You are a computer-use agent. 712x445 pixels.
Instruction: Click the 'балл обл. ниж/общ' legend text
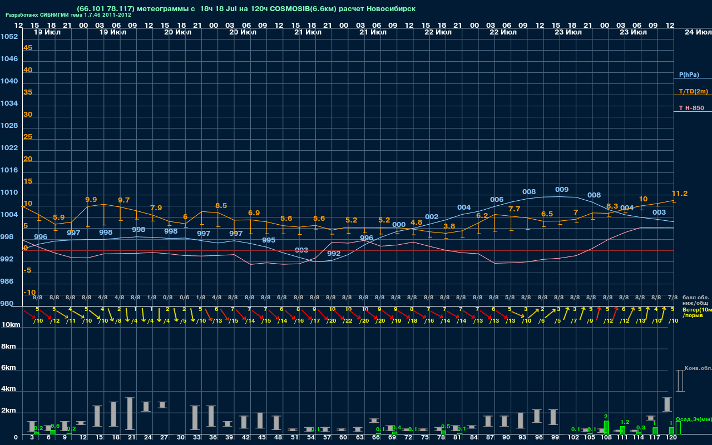coord(696,301)
